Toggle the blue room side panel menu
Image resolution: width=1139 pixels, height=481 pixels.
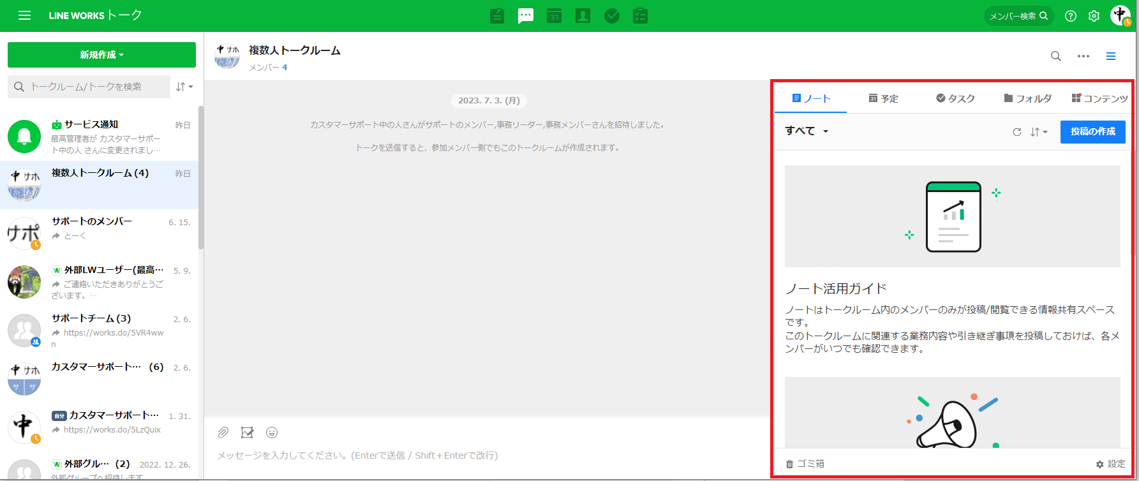[1111, 56]
